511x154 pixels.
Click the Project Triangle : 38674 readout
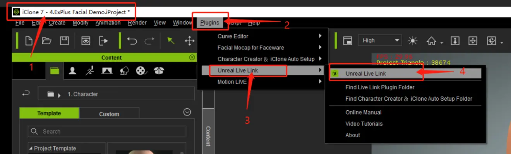(x=413, y=62)
